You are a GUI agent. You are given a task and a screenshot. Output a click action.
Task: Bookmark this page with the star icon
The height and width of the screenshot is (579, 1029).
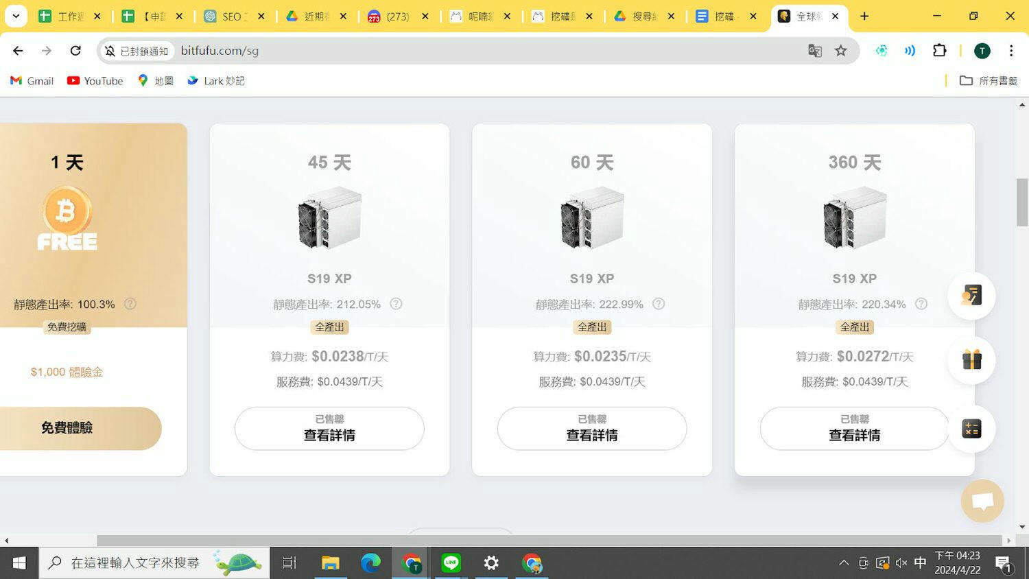[x=841, y=51]
